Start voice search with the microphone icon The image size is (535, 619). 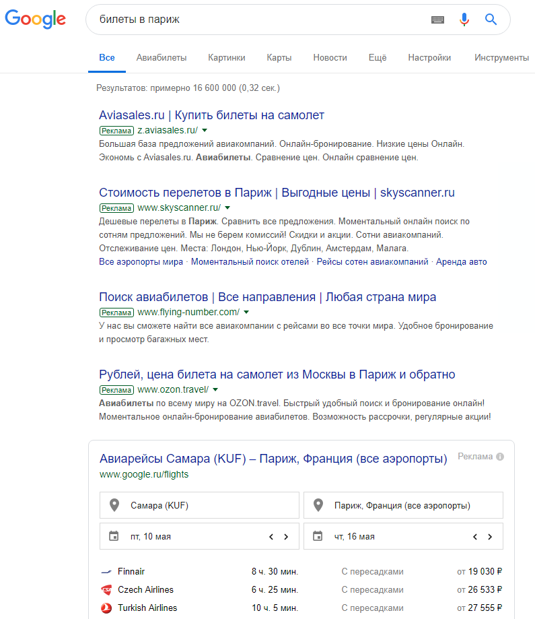pos(464,20)
